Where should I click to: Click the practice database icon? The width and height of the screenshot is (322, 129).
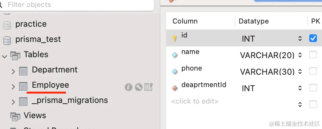pos(7,25)
